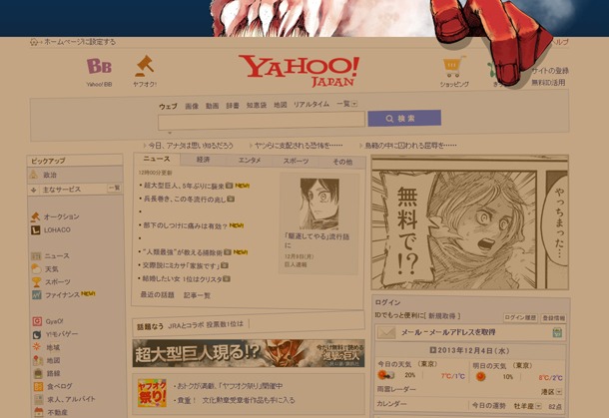This screenshot has width=609, height=418.
Task: Click the green mail icon on the right
Action: [557, 332]
